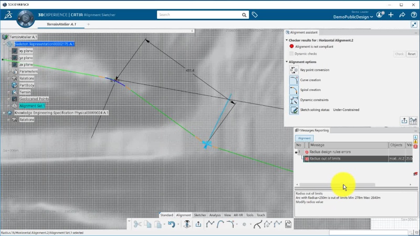420x236 pixels.
Task: Collapse the specification tree panel arrow
Action: pos(192,31)
